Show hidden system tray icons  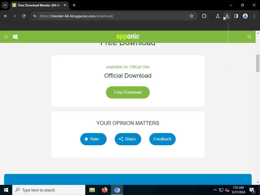[x=215, y=190]
